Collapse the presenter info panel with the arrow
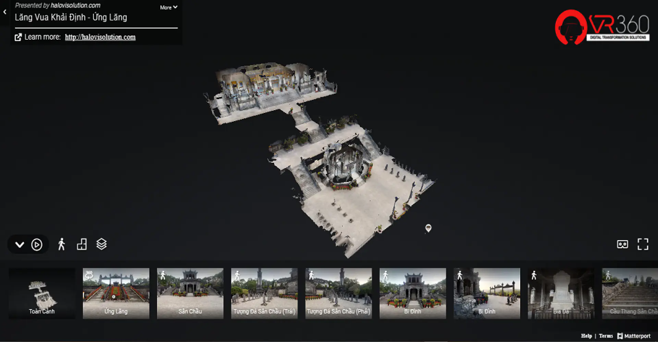This screenshot has width=658, height=342. click(4, 11)
